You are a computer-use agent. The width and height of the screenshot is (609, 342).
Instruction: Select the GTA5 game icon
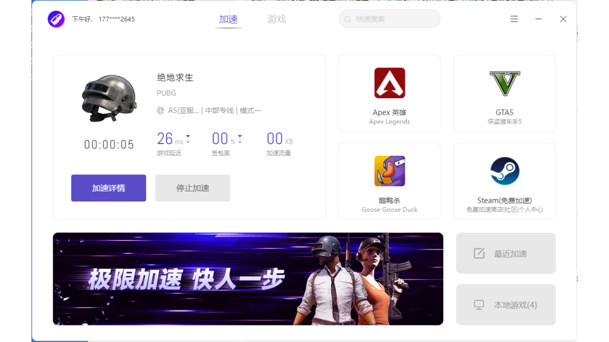505,83
